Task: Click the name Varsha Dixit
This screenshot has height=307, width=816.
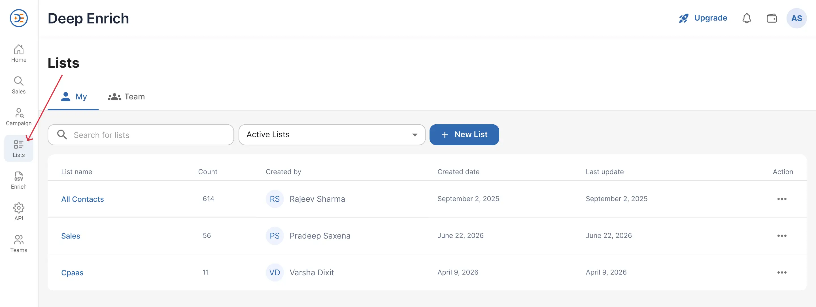Action: click(x=312, y=272)
